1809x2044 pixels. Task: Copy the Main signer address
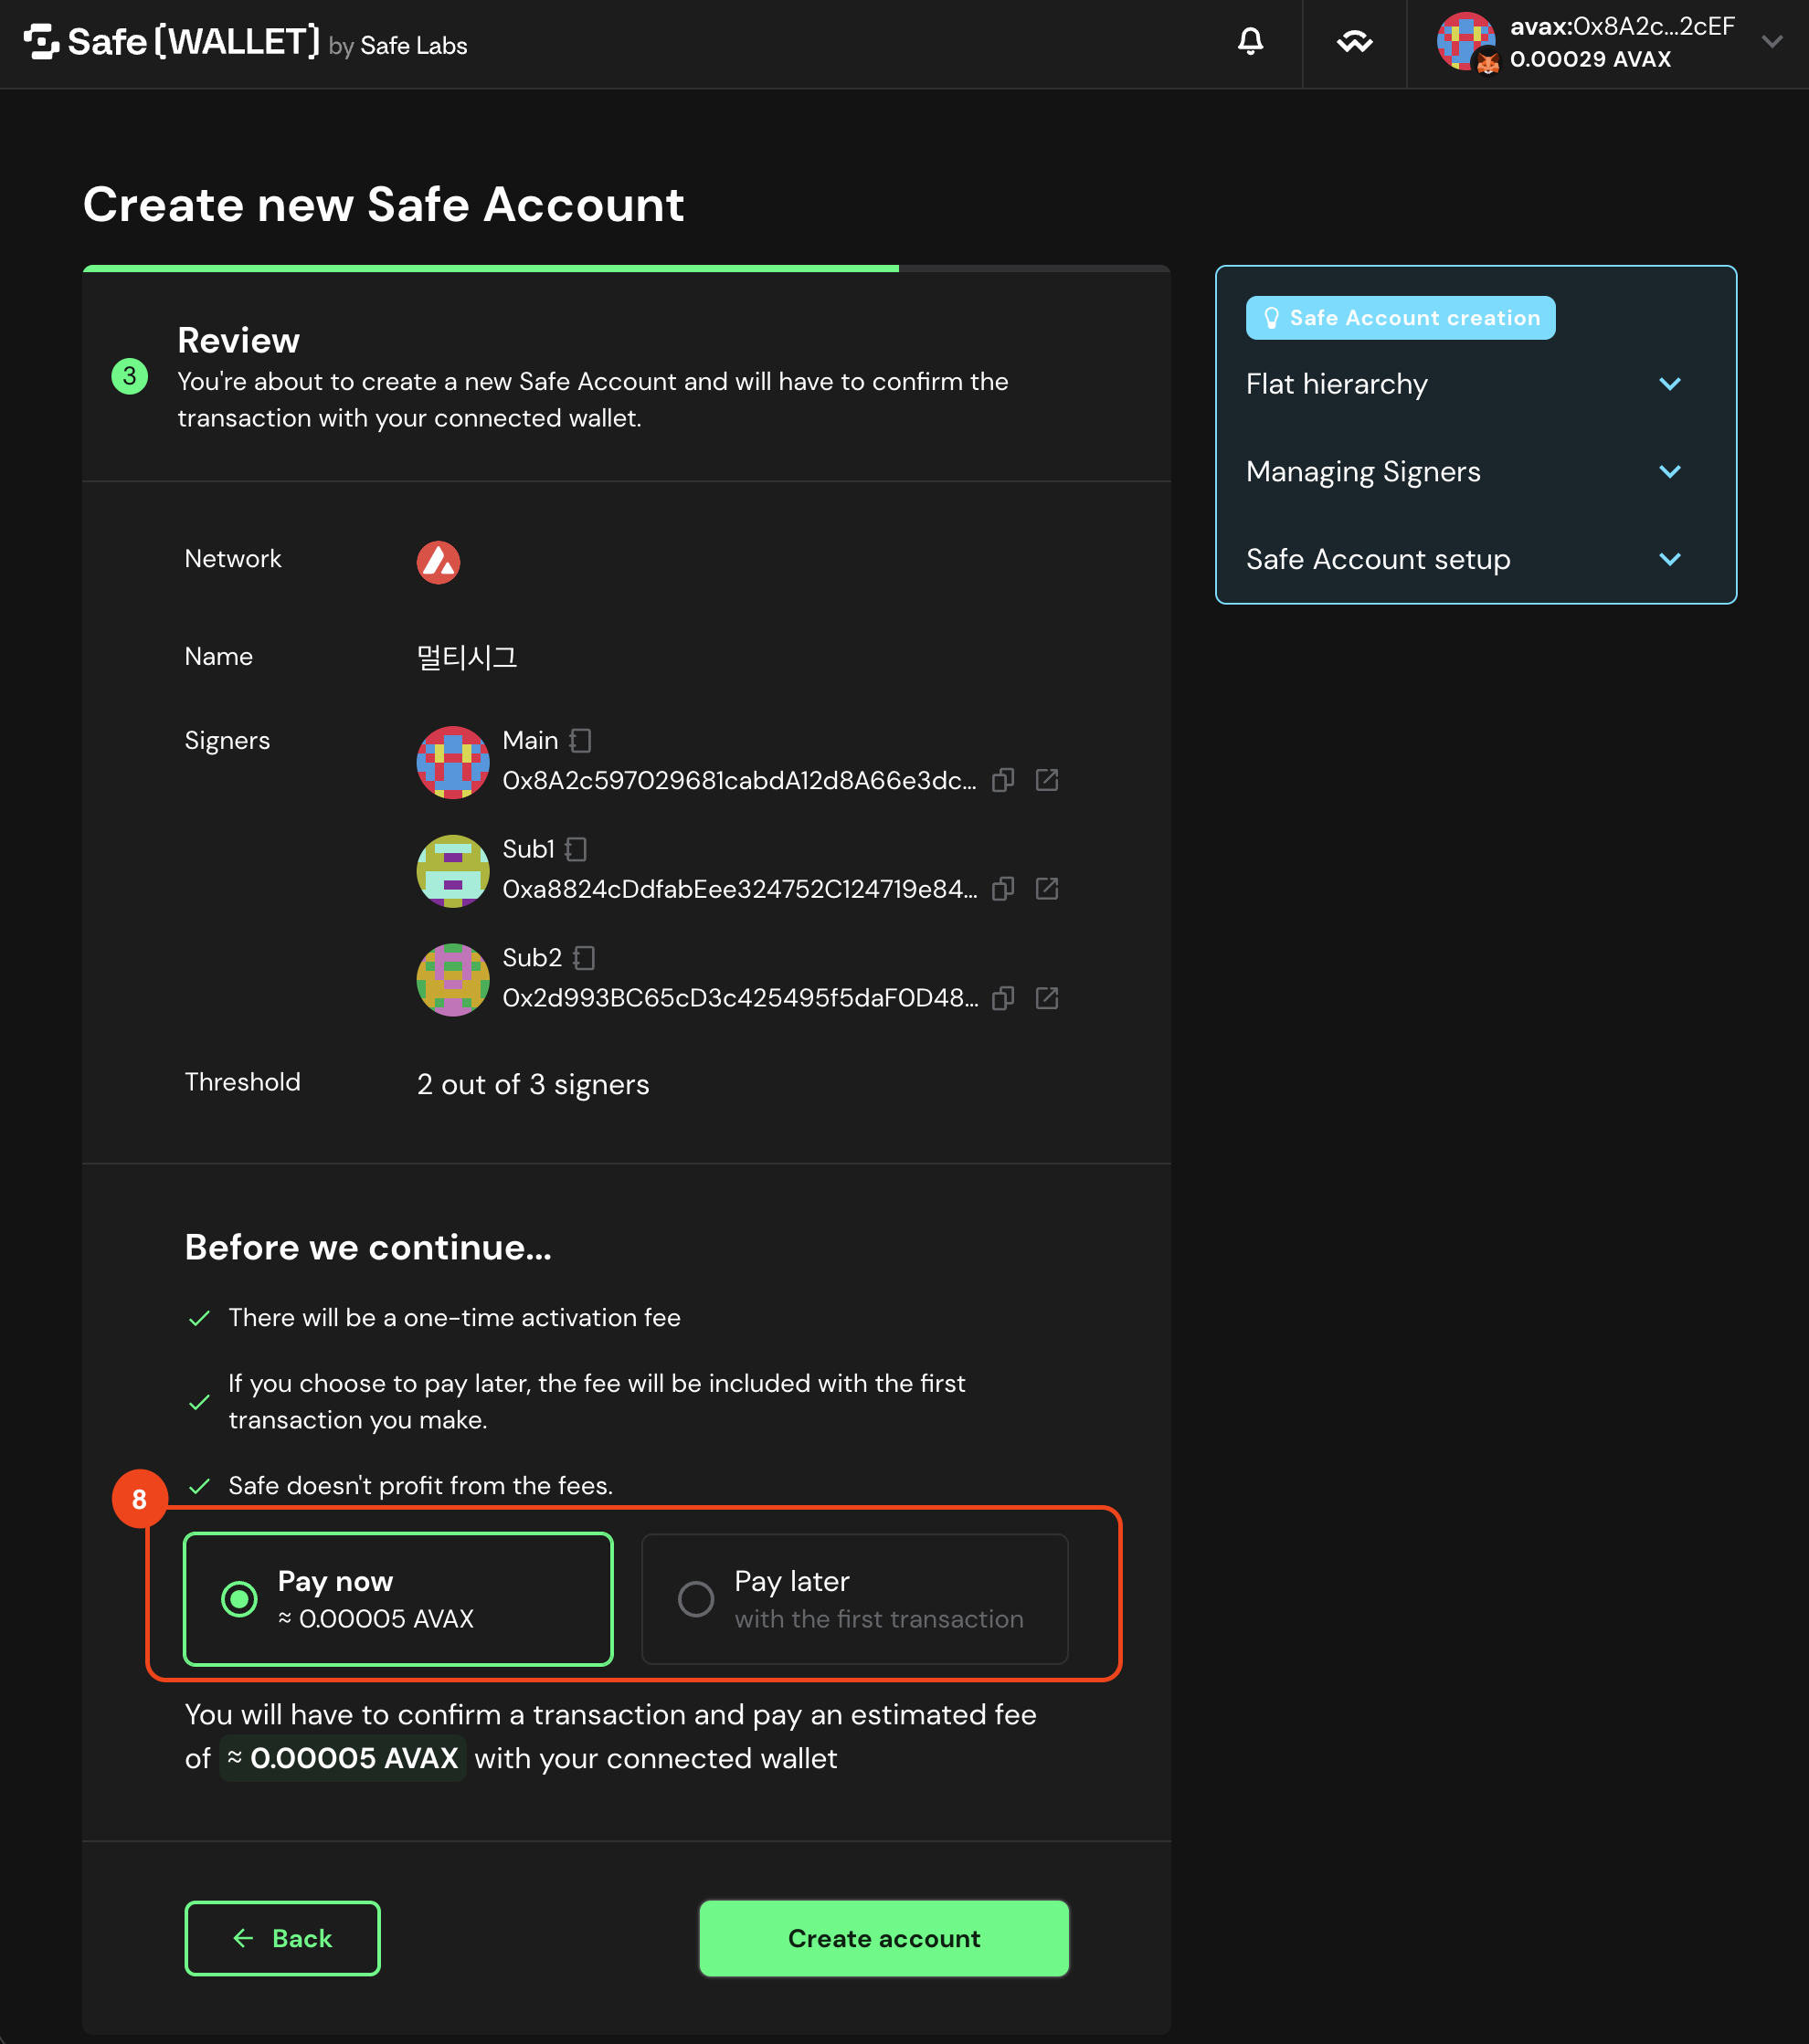pos(1002,780)
